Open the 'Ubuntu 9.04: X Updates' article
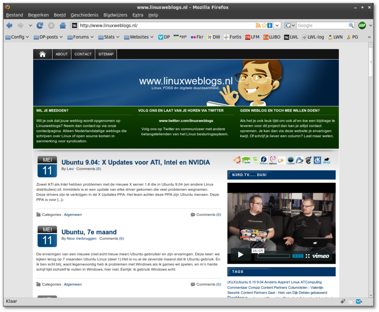The height and width of the screenshot is (312, 379). coord(135,162)
